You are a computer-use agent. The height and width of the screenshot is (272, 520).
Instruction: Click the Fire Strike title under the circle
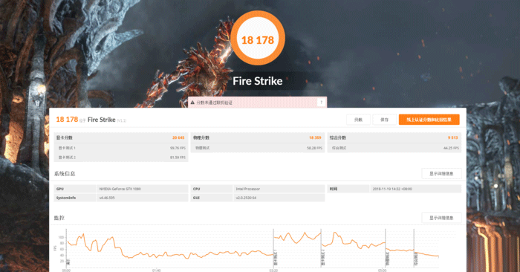(x=257, y=81)
